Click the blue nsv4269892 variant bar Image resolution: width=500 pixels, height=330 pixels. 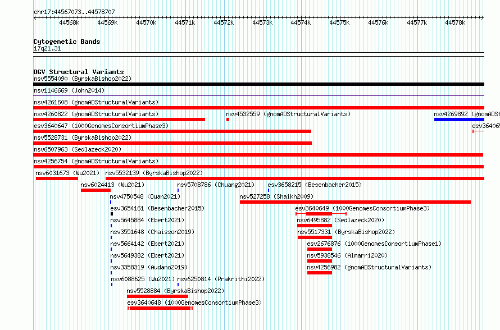tap(459, 120)
